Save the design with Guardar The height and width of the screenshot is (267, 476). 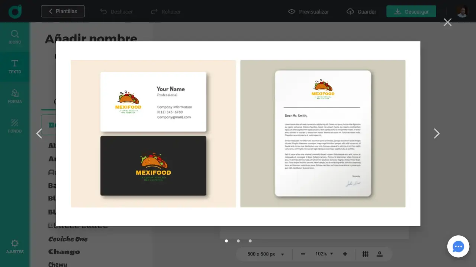361,11
